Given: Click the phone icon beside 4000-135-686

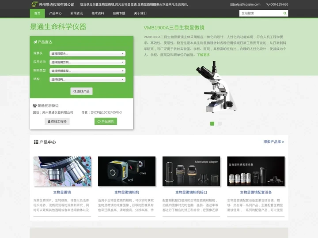Looking at the screenshot, I should [268, 4].
